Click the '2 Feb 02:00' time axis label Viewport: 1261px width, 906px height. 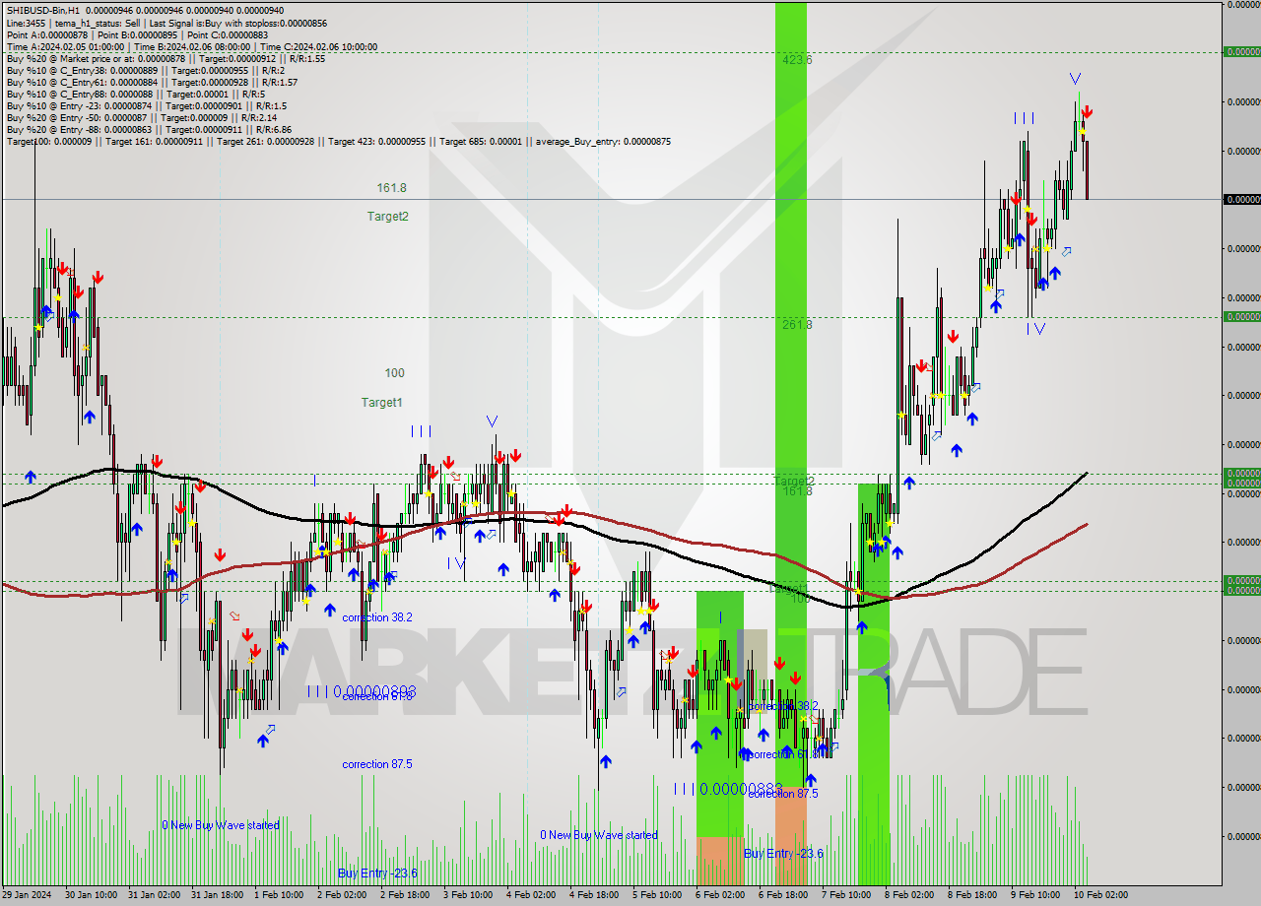(x=342, y=895)
